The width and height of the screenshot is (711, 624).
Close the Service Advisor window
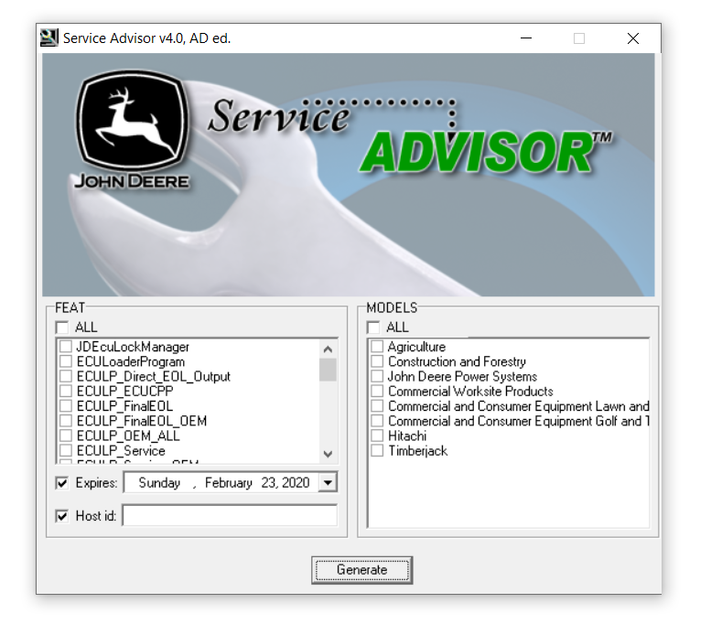[x=633, y=38]
